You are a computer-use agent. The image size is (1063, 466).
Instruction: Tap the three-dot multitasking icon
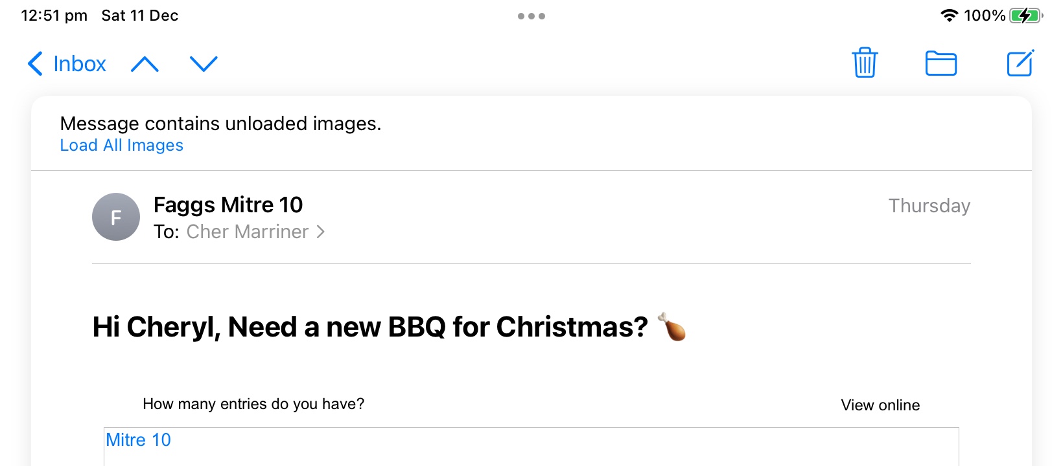[x=531, y=16]
